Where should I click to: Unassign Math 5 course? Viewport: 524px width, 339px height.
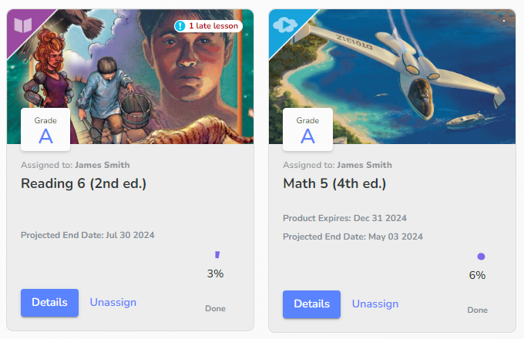375,304
